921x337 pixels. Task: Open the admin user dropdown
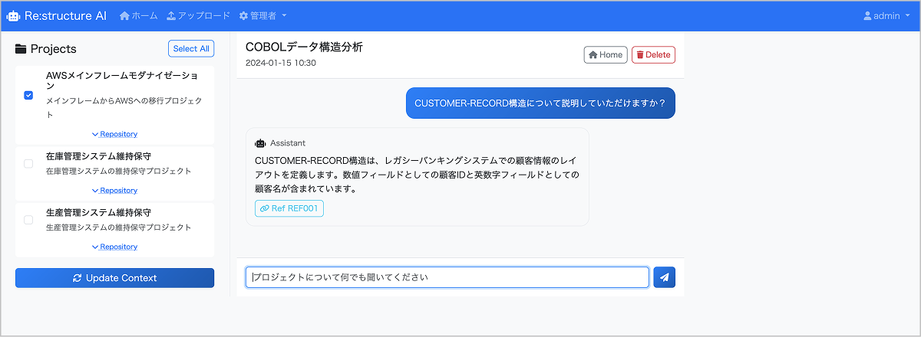point(886,15)
